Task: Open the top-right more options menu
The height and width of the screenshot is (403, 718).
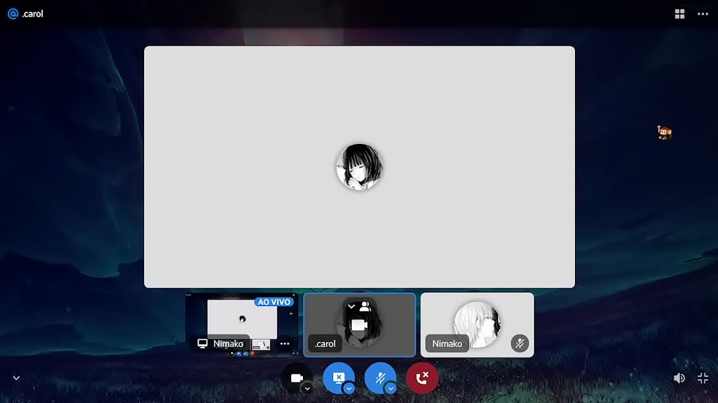Action: pyautogui.click(x=703, y=14)
